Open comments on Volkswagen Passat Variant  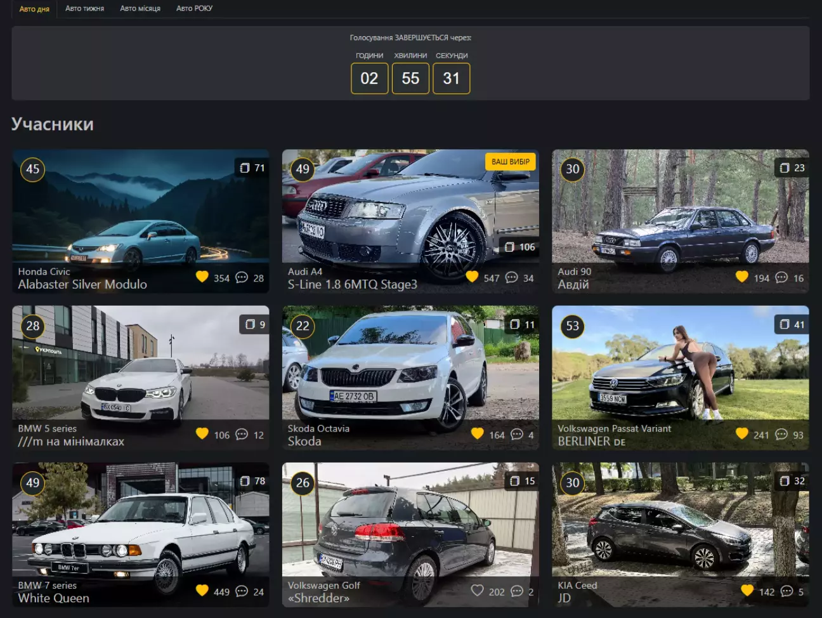[781, 434]
